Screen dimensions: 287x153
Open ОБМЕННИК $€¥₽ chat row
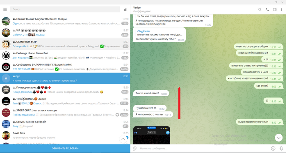(65, 44)
